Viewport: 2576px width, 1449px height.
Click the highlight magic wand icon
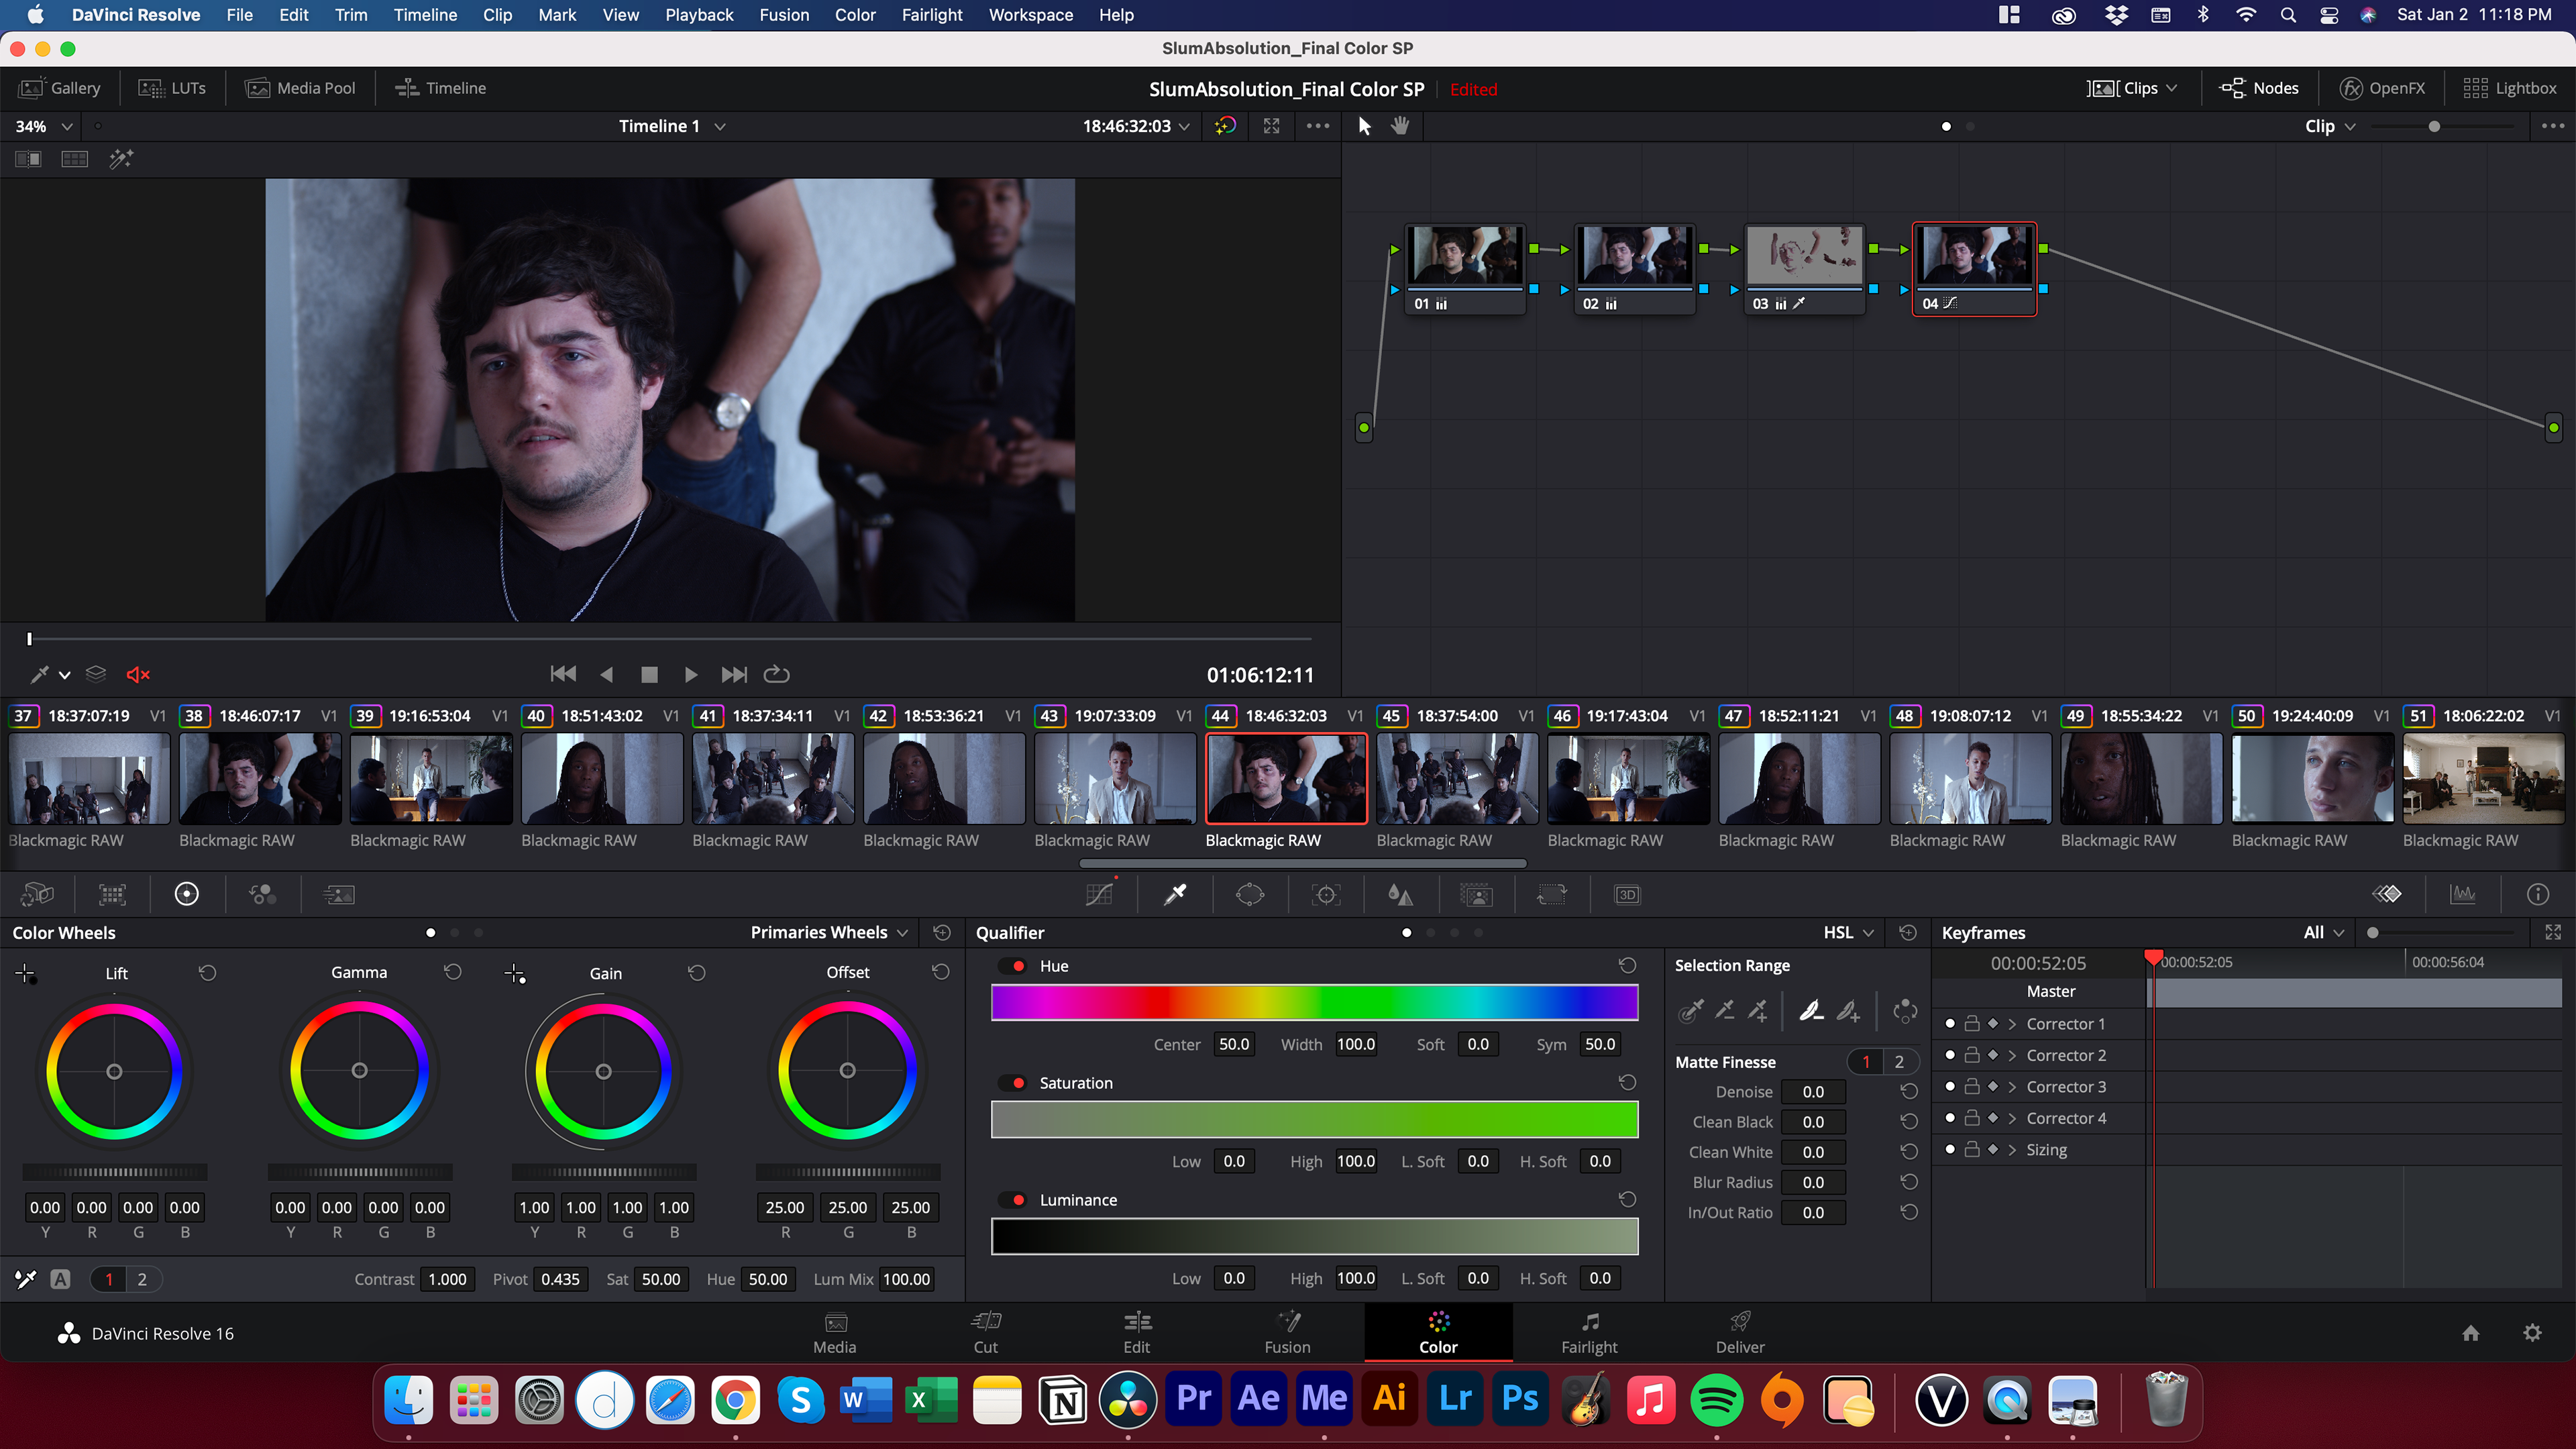121,159
